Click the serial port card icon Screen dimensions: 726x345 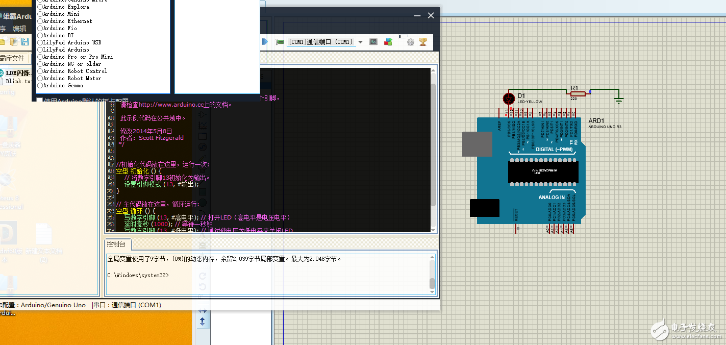pyautogui.click(x=280, y=42)
